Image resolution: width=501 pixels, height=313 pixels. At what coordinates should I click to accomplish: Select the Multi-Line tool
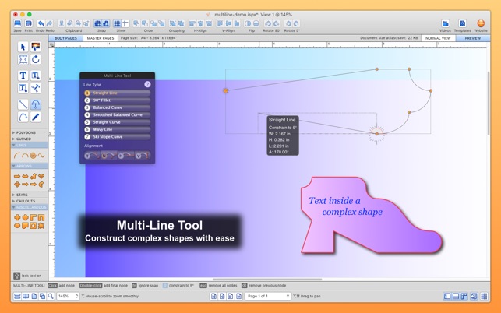pyautogui.click(x=36, y=104)
